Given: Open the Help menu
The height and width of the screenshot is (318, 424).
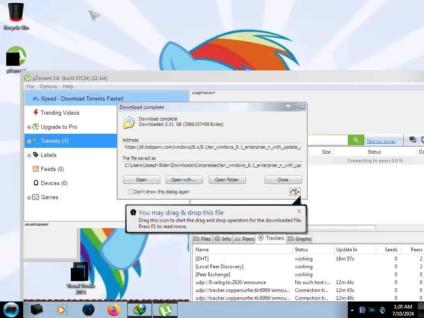Looking at the screenshot, I should [68, 87].
